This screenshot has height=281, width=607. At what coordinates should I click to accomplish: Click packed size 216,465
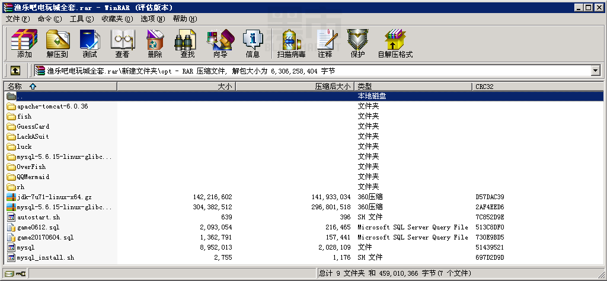click(338, 227)
